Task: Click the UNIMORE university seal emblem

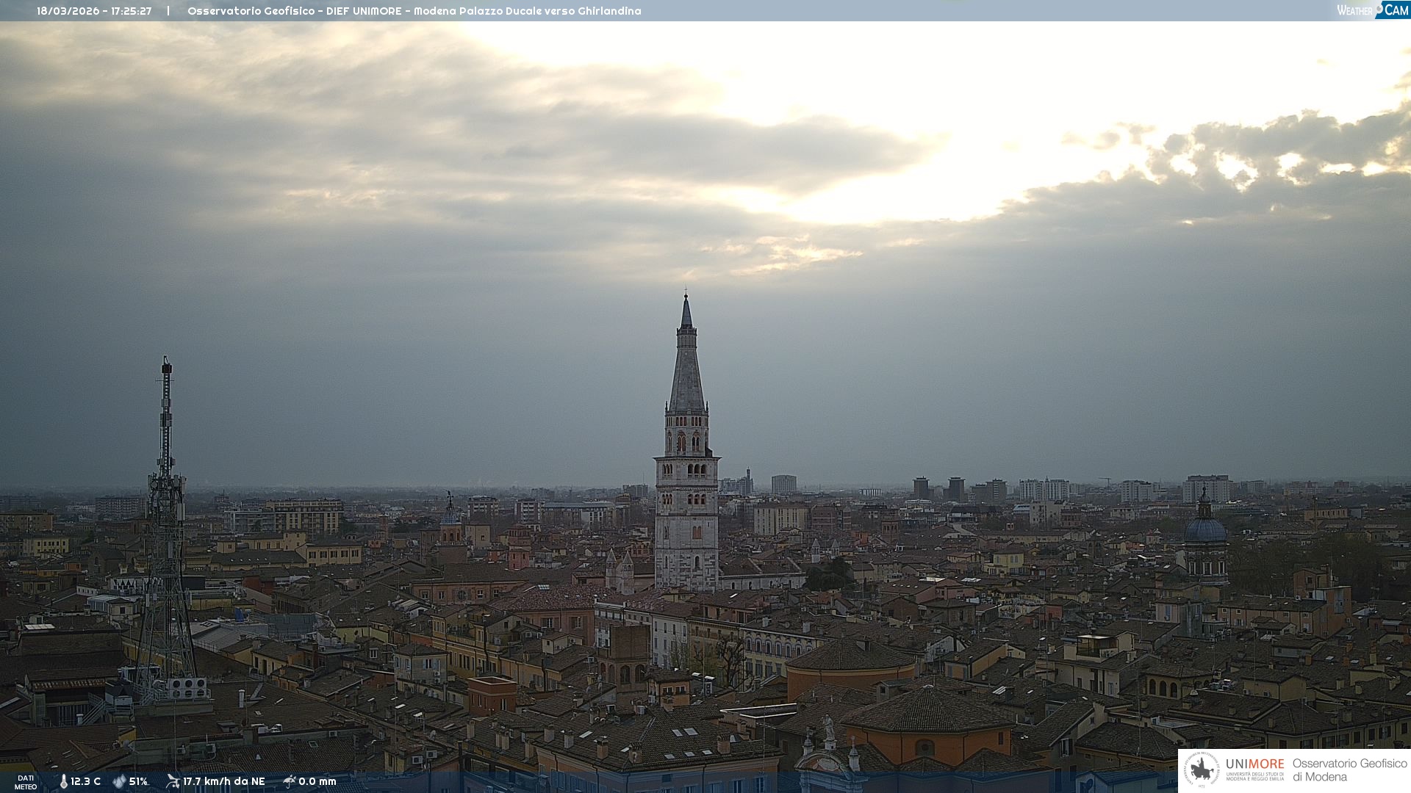Action: (1202, 770)
